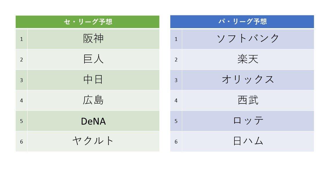Select the ソフトバンク cell
Screen dimensions: 328x176
[248, 39]
